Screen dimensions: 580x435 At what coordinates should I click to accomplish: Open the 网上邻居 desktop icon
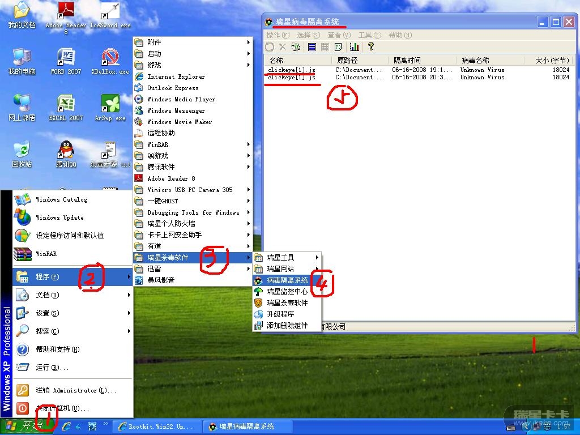(22, 108)
